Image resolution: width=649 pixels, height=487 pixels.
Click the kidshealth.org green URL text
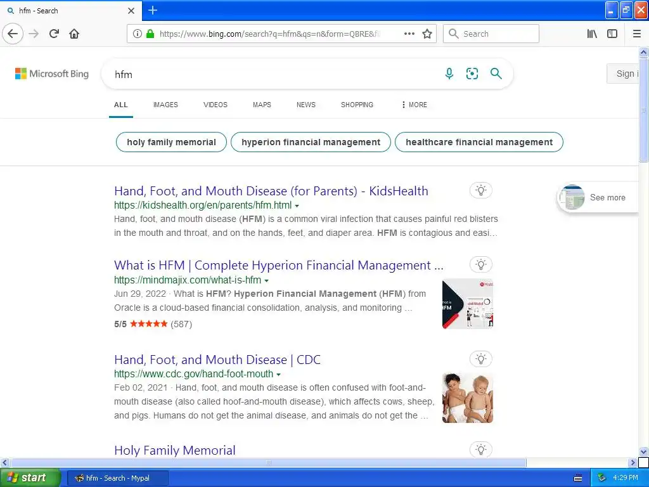click(203, 205)
